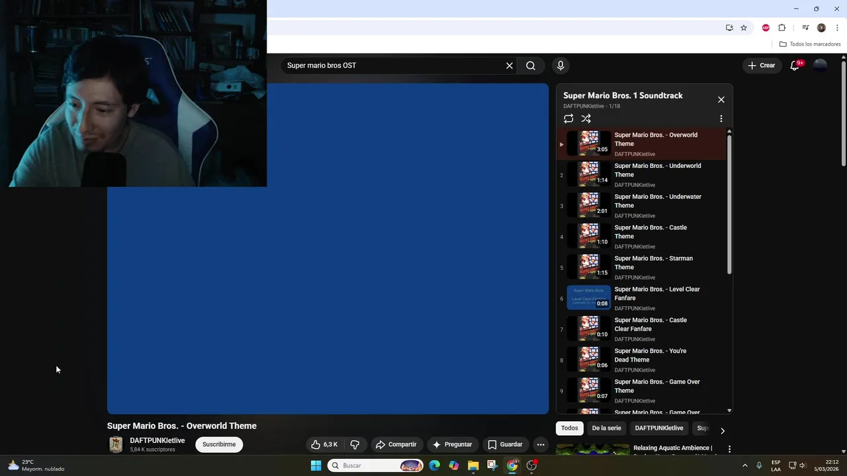This screenshot has width=847, height=476.
Task: Clear the YouTube search box with the X
Action: [510, 65]
